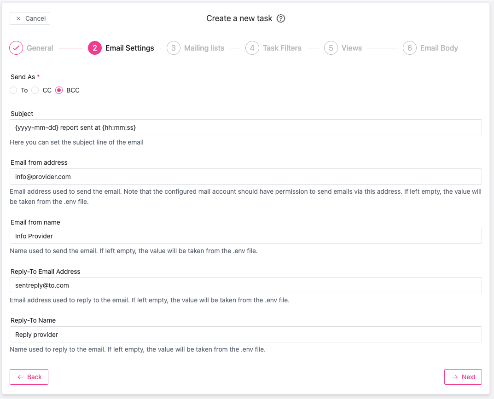The height and width of the screenshot is (399, 494).
Task: Switch to the Email Body step
Action: [439, 48]
